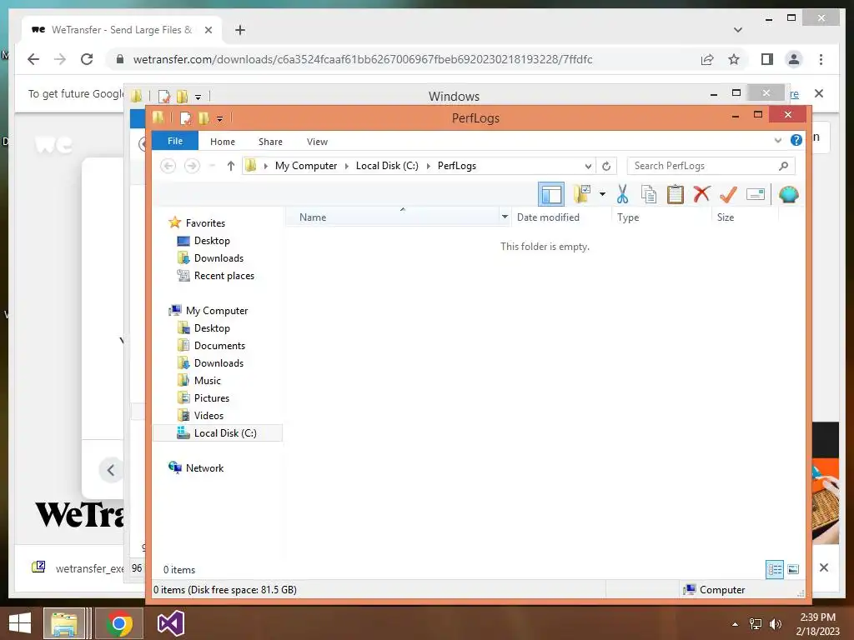The width and height of the screenshot is (854, 640).
Task: Click the Copy icon in toolbar
Action: [x=648, y=193]
